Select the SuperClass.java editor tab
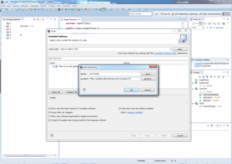 pos(70,19)
